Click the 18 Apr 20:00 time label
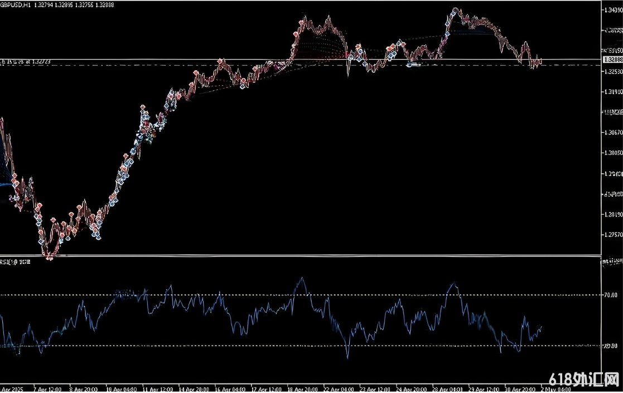The image size is (623, 393). (x=302, y=390)
